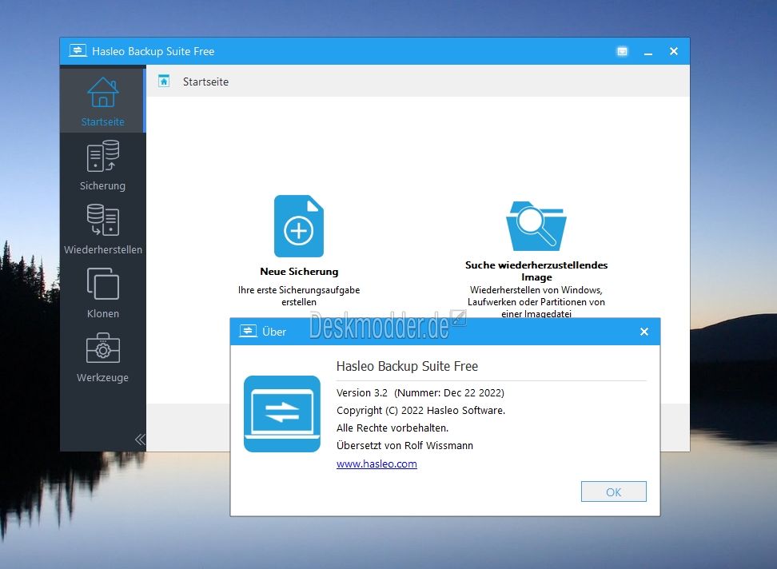Click the folder search icon for restore image

point(536,226)
